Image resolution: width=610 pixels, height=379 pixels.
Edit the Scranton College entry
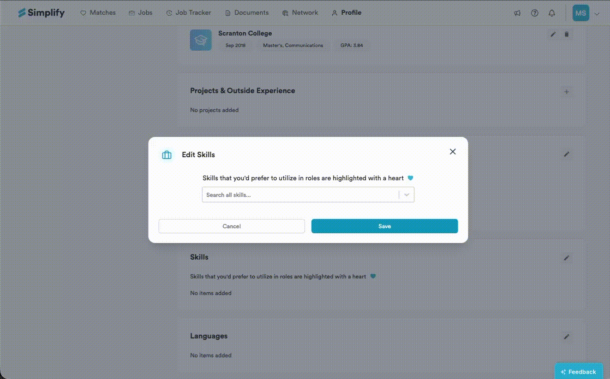[x=553, y=34]
